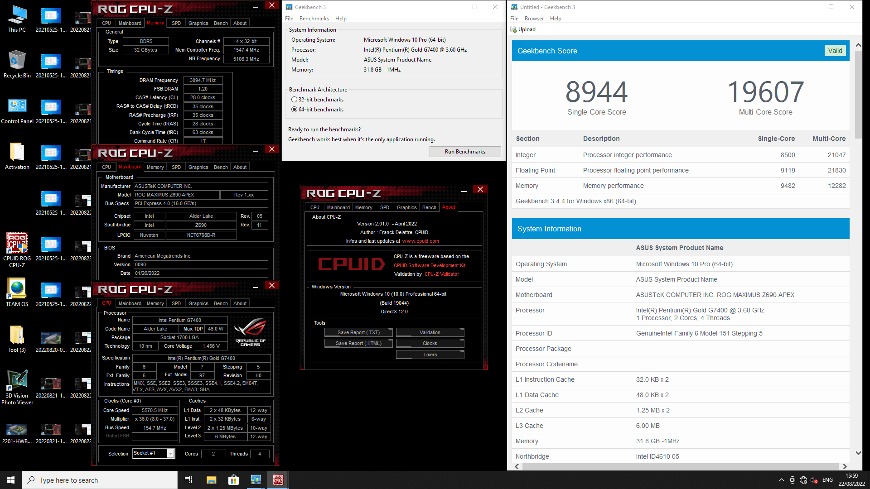Switch to SPD tab in Memory CPU-Z window

pos(176,23)
